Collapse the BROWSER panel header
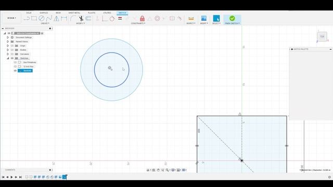333x187 pixels. (x=3, y=29)
